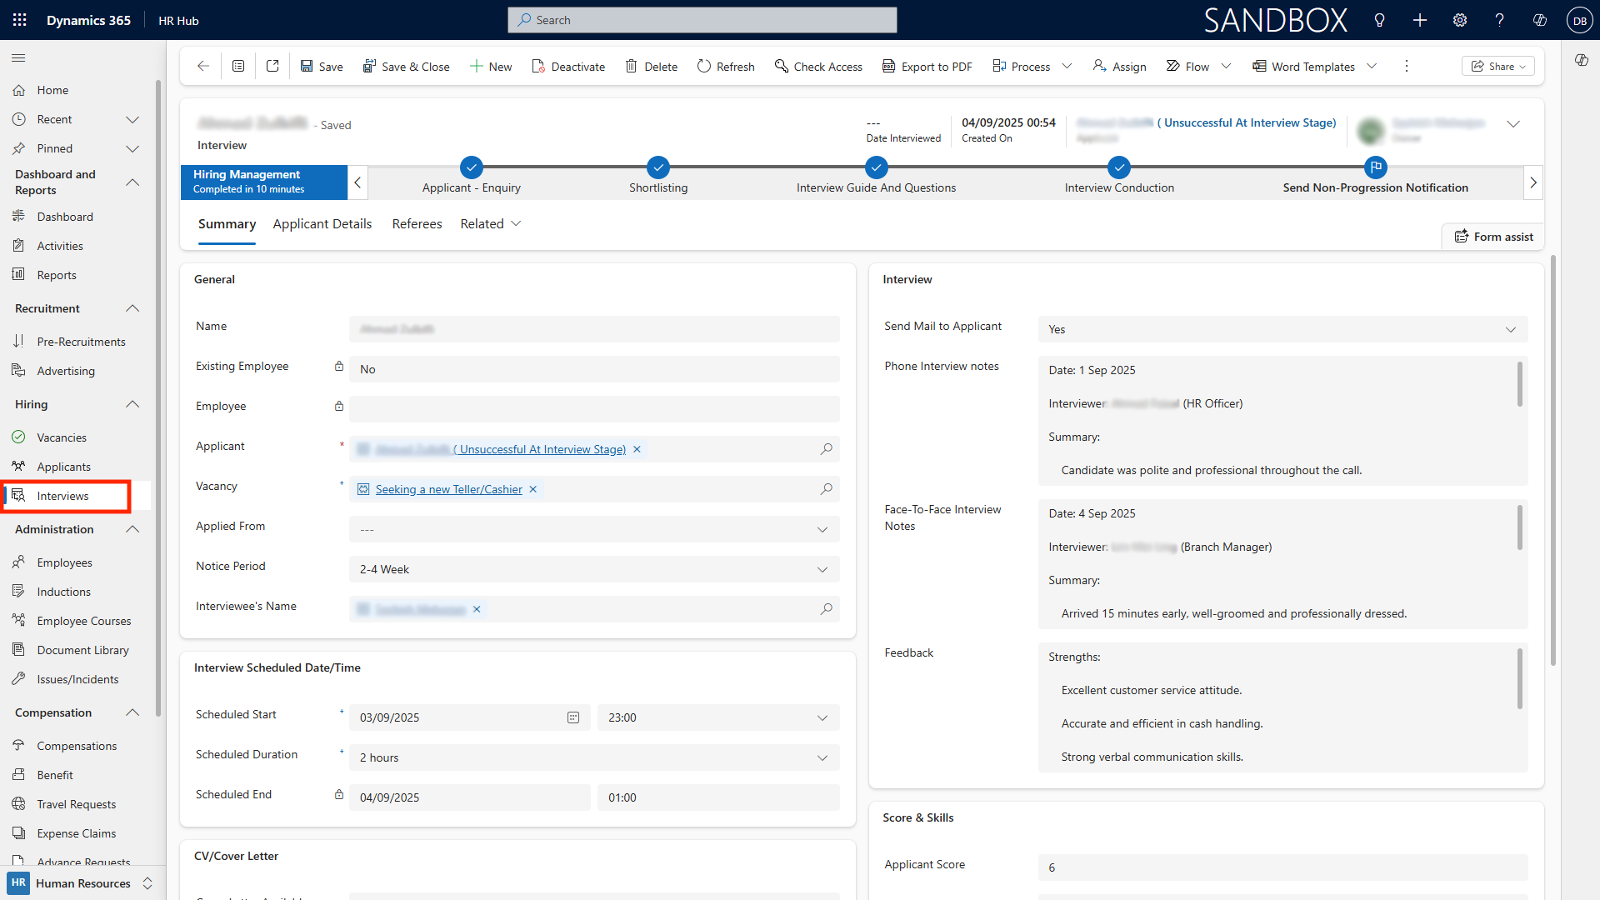Click the Check Access toolbar icon
The width and height of the screenshot is (1600, 900).
[x=781, y=67]
